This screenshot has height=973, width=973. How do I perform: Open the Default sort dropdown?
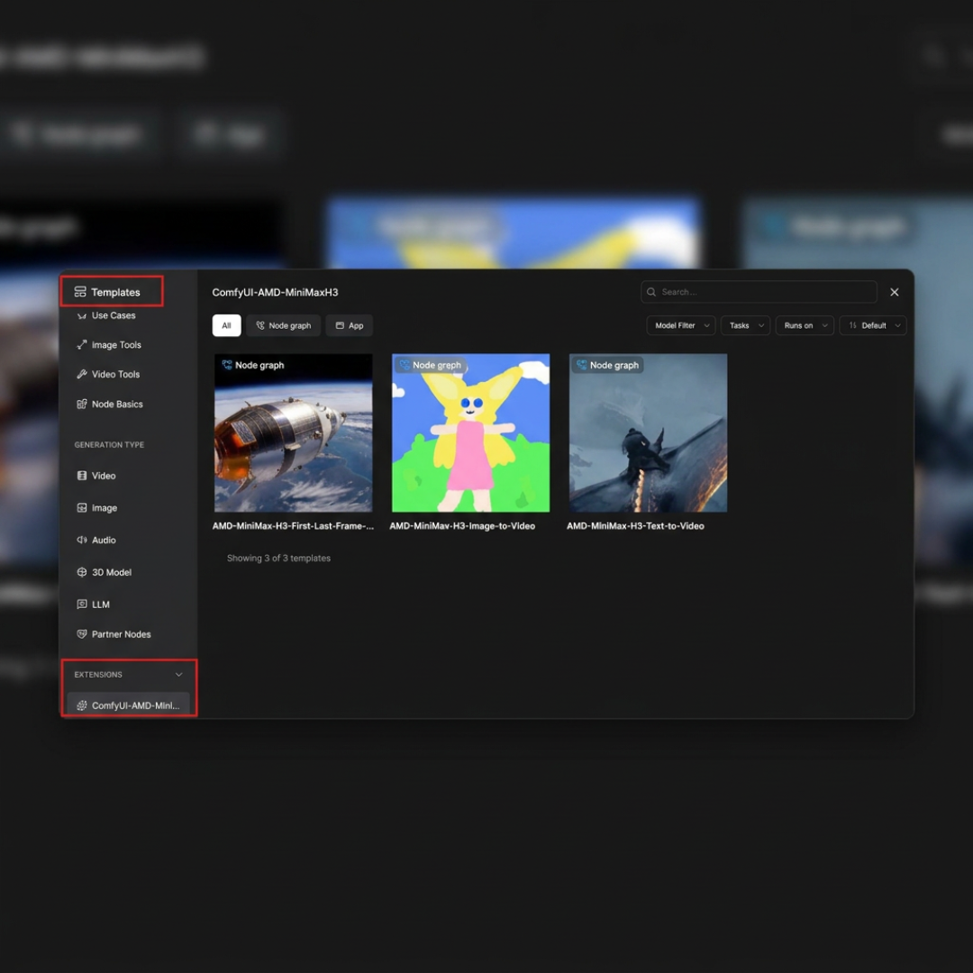coord(872,325)
